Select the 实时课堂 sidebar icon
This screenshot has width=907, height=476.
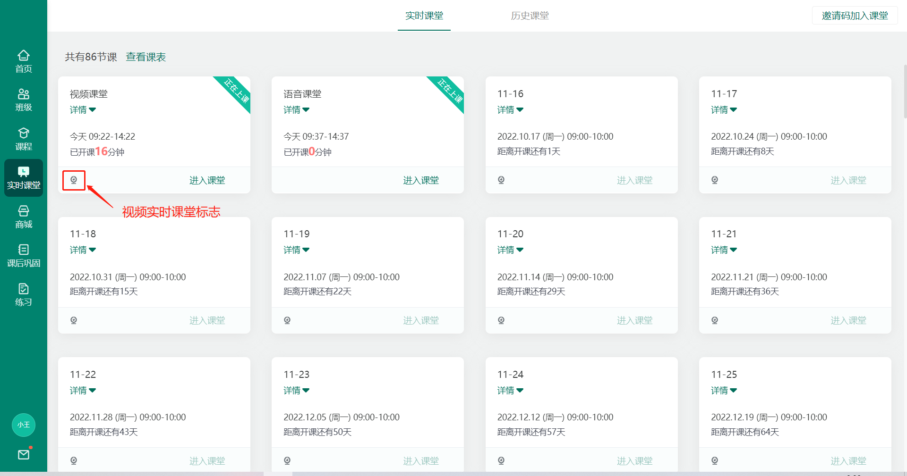pos(23,178)
